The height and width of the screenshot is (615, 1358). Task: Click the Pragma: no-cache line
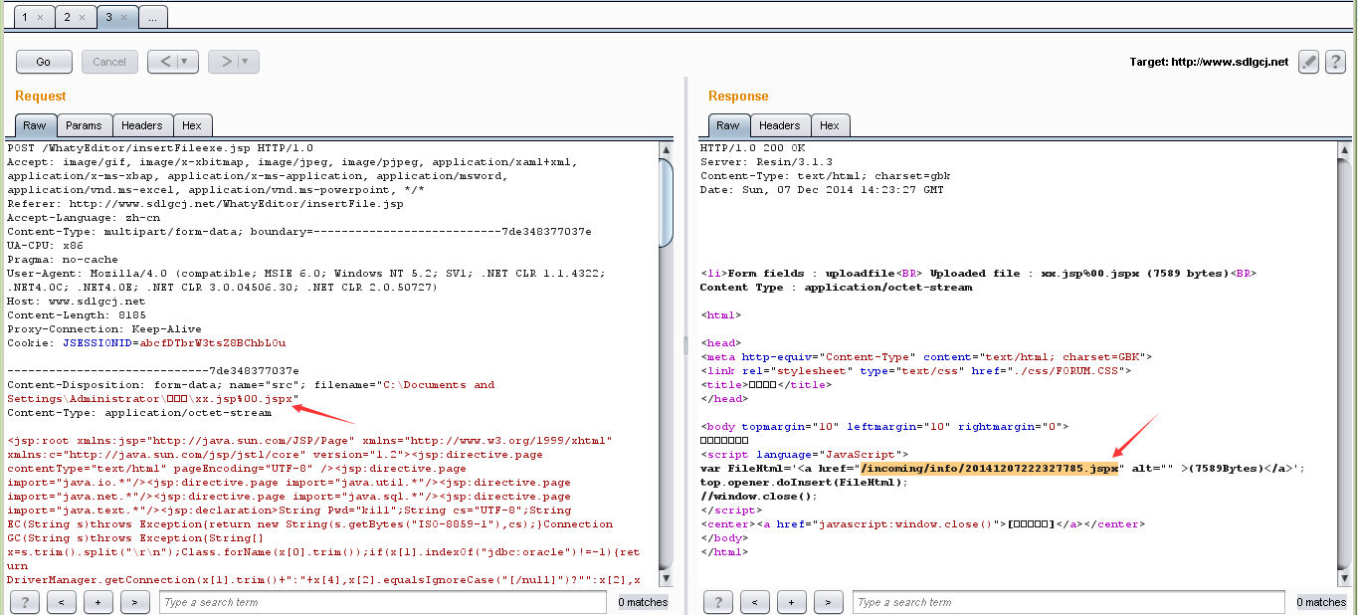point(62,260)
